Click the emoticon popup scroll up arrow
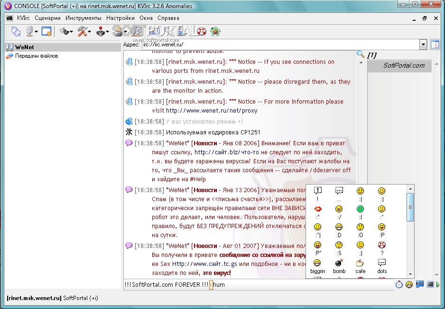This screenshot has width=445, height=309. pyautogui.click(x=410, y=189)
